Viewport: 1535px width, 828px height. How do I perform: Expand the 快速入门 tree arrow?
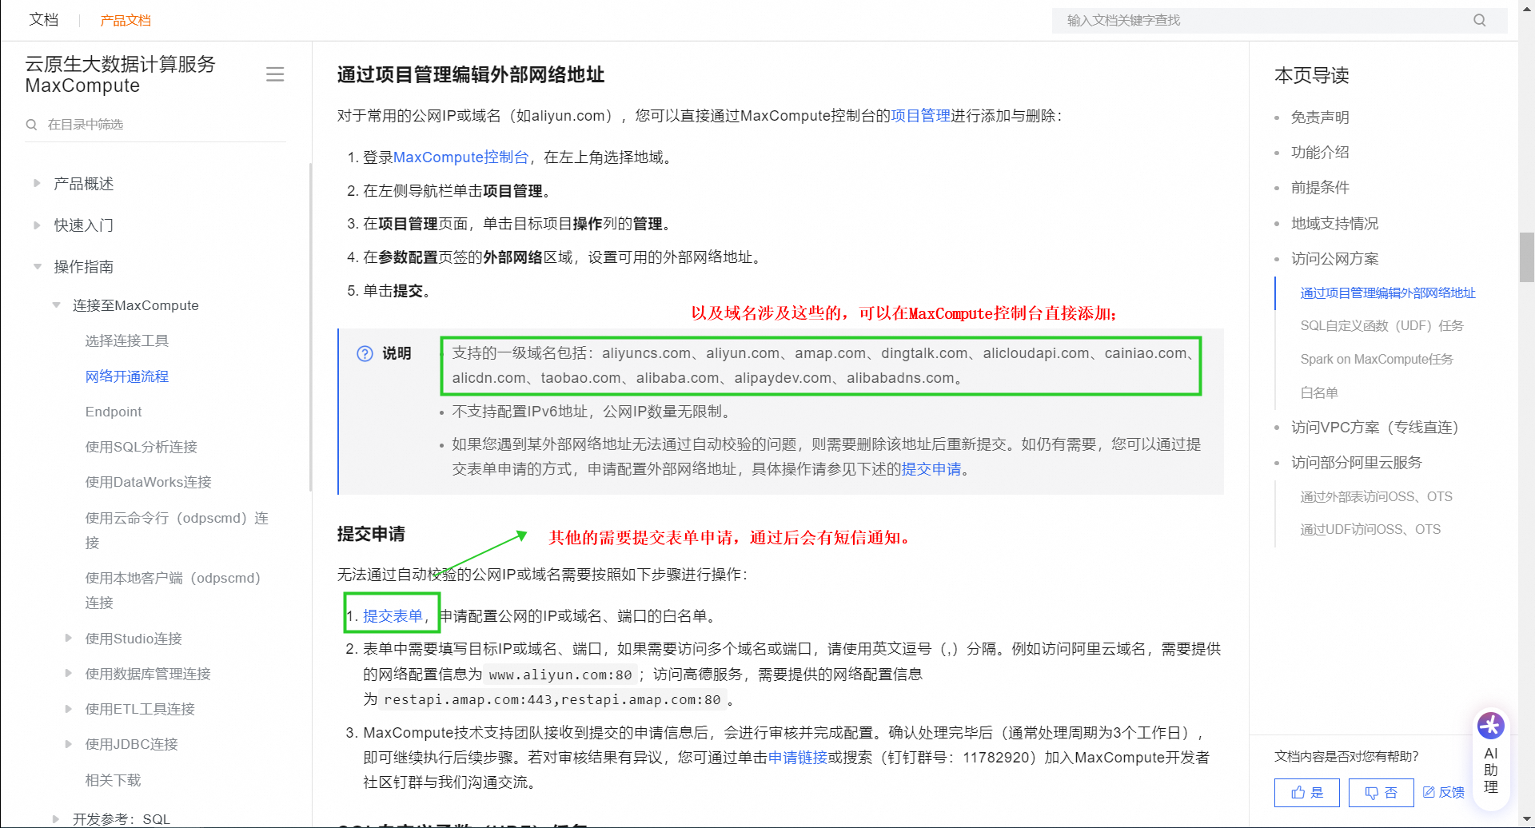37,225
